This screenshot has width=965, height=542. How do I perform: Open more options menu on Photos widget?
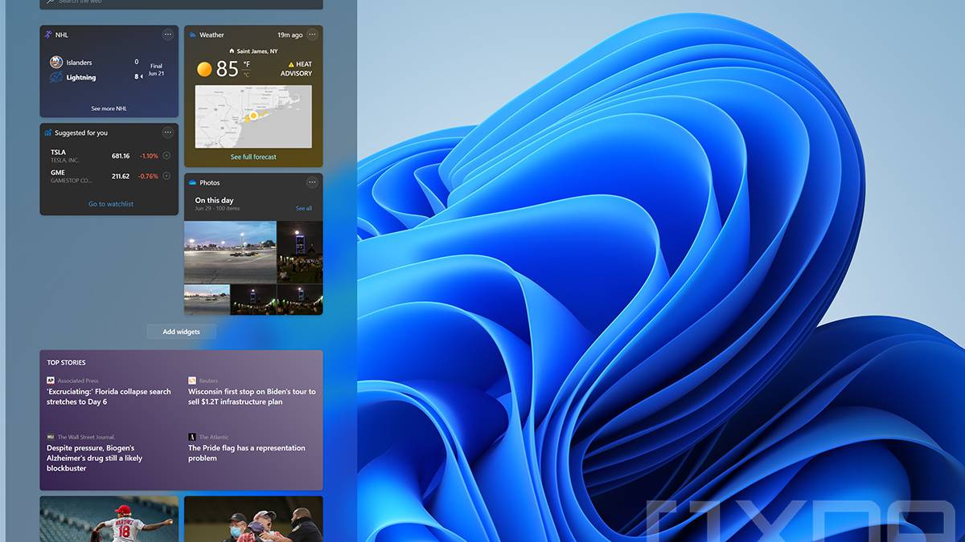coord(312,182)
